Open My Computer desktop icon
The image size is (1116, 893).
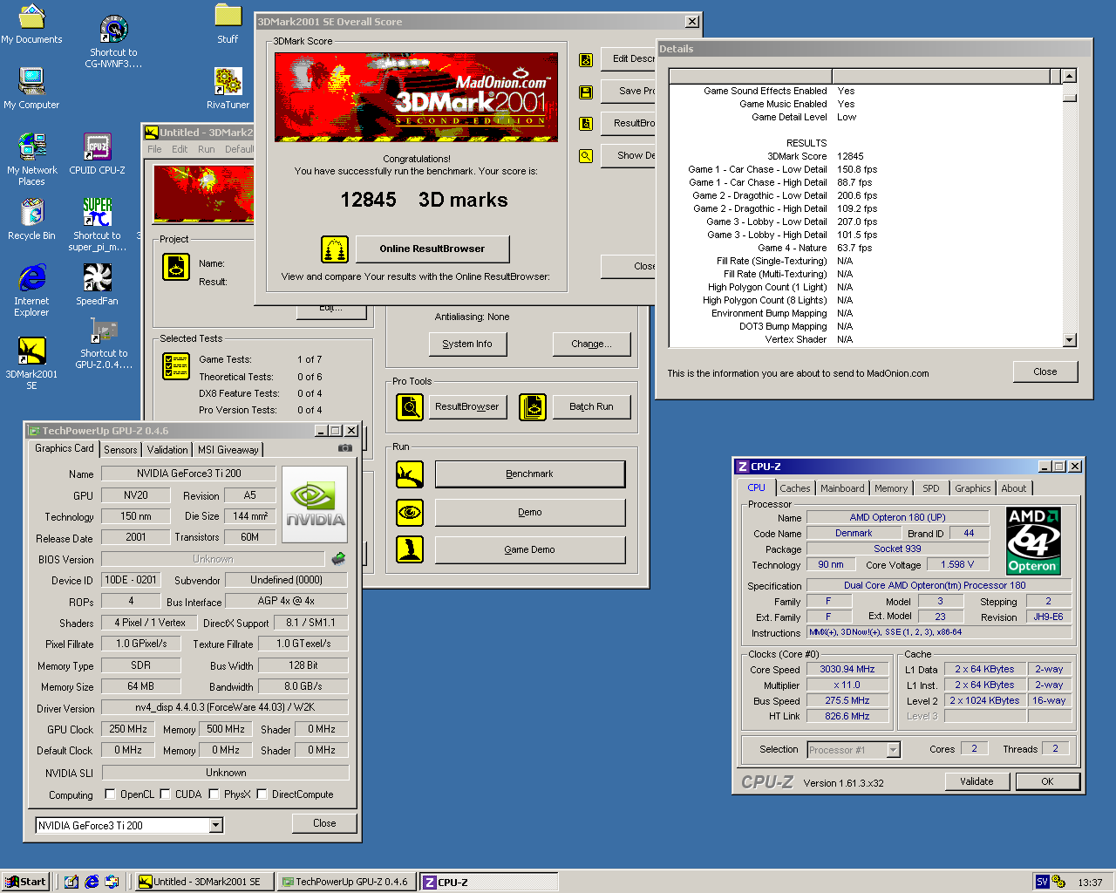(31, 89)
